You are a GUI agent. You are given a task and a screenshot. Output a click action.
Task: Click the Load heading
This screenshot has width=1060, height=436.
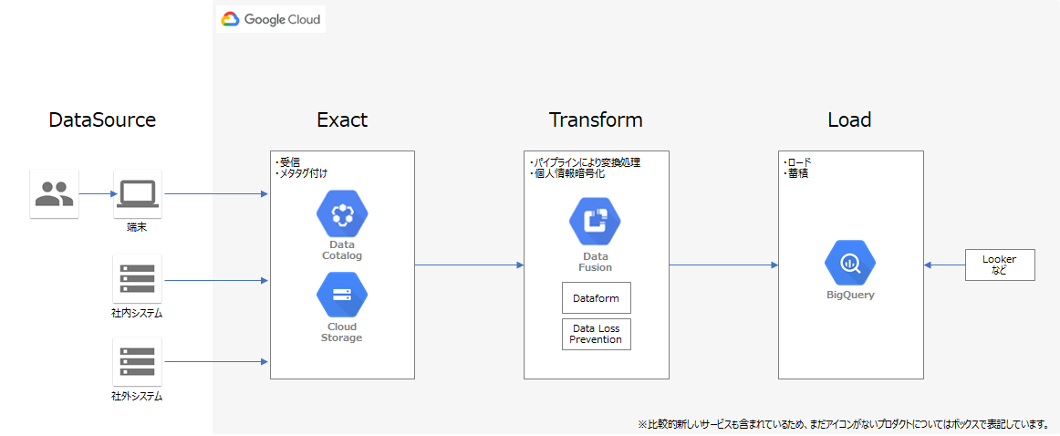pyautogui.click(x=850, y=119)
